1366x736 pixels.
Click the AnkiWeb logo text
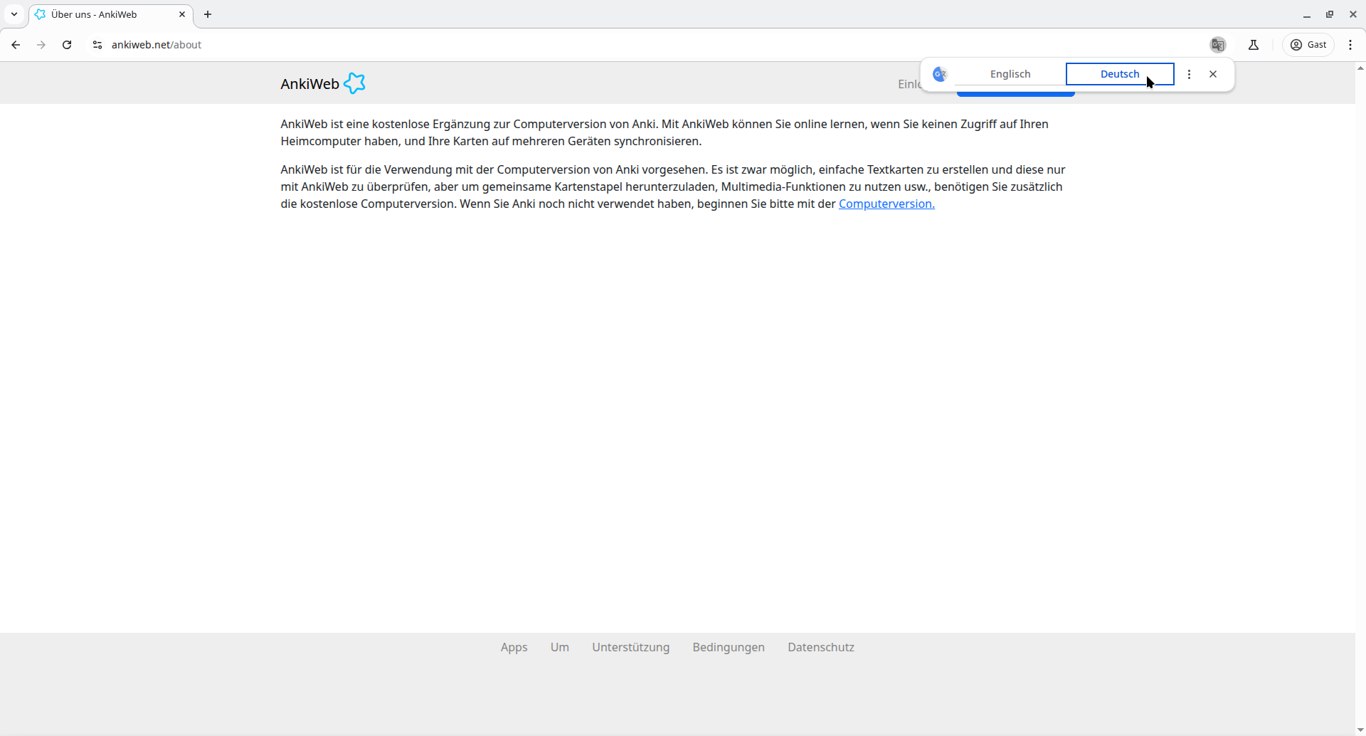click(x=309, y=84)
